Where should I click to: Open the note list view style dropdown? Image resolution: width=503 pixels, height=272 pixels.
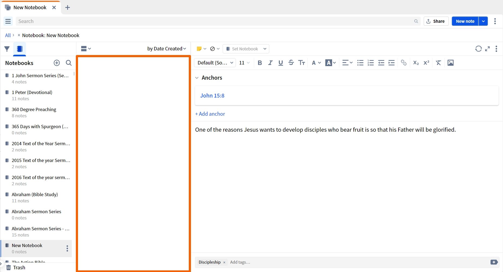point(86,49)
